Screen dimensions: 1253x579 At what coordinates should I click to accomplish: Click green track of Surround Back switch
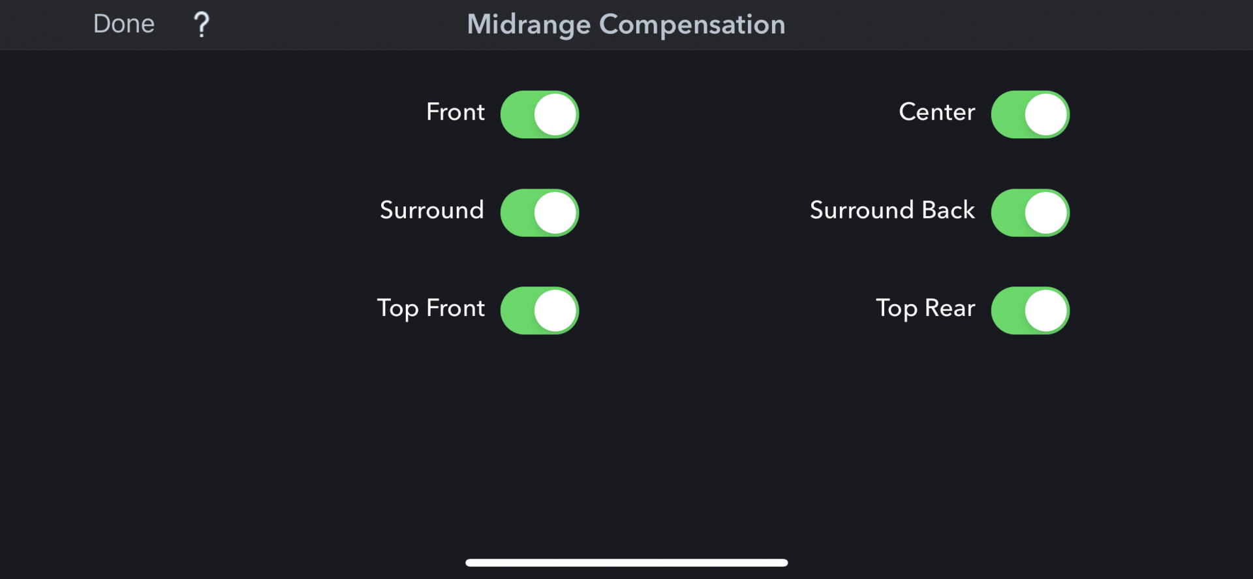(x=1008, y=213)
